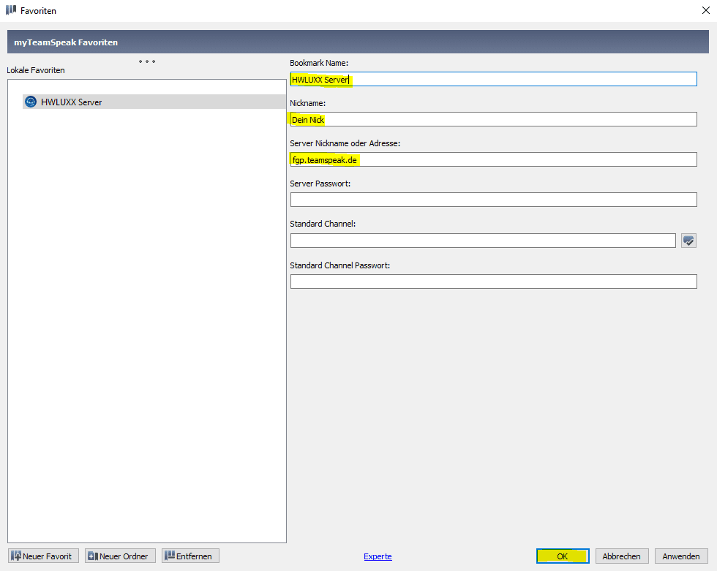Confirm with the OK button
This screenshot has height=571, width=717.
coord(563,556)
